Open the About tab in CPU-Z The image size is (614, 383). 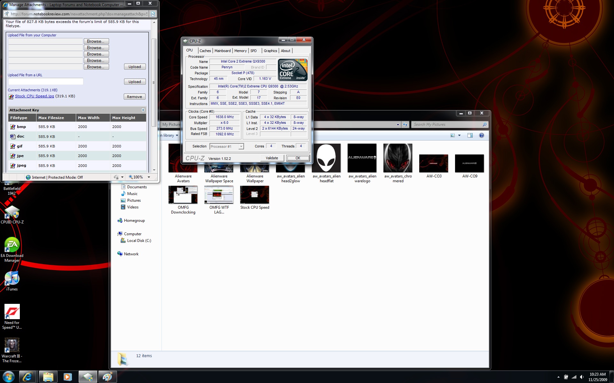tap(286, 51)
